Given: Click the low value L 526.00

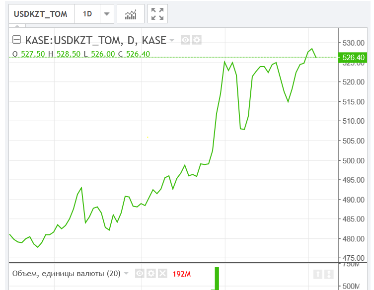Looking at the screenshot, I should tap(99, 54).
